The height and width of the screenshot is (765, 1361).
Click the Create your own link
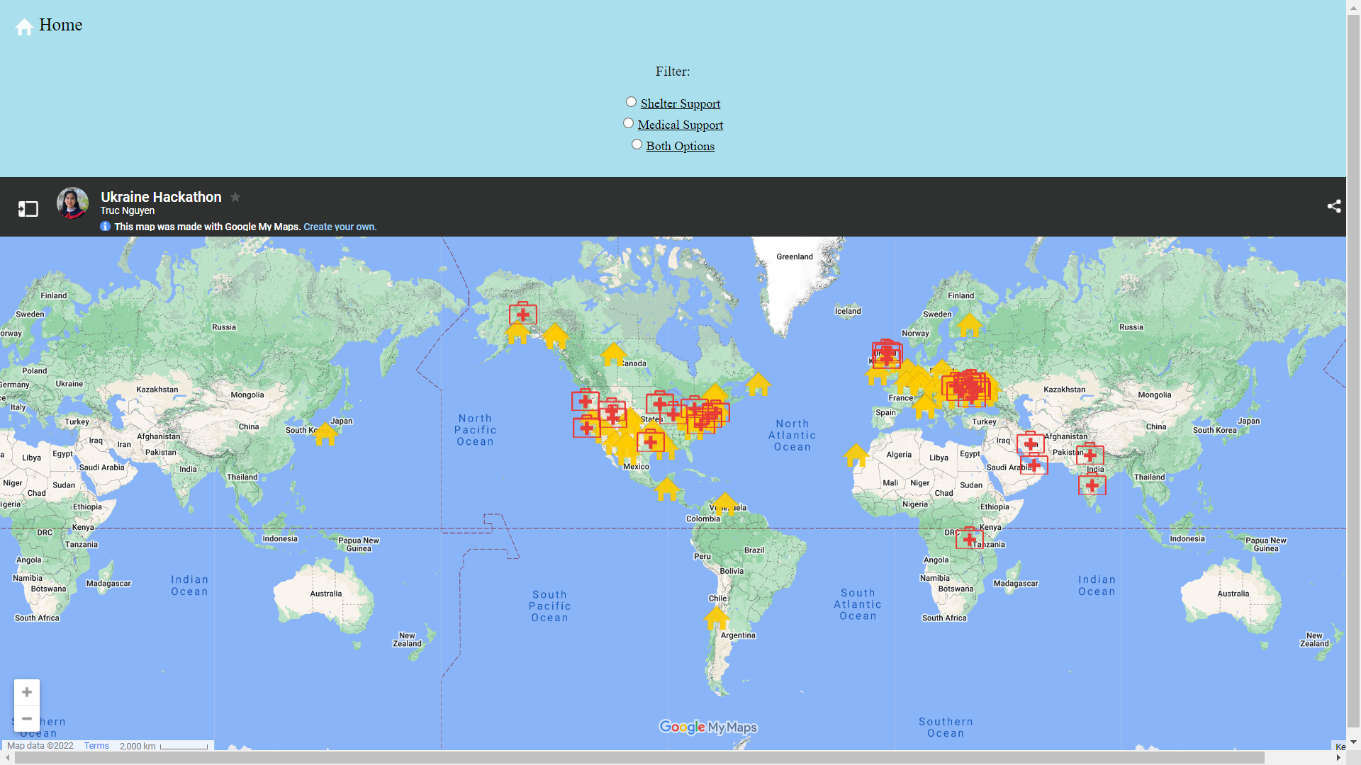pyautogui.click(x=340, y=227)
